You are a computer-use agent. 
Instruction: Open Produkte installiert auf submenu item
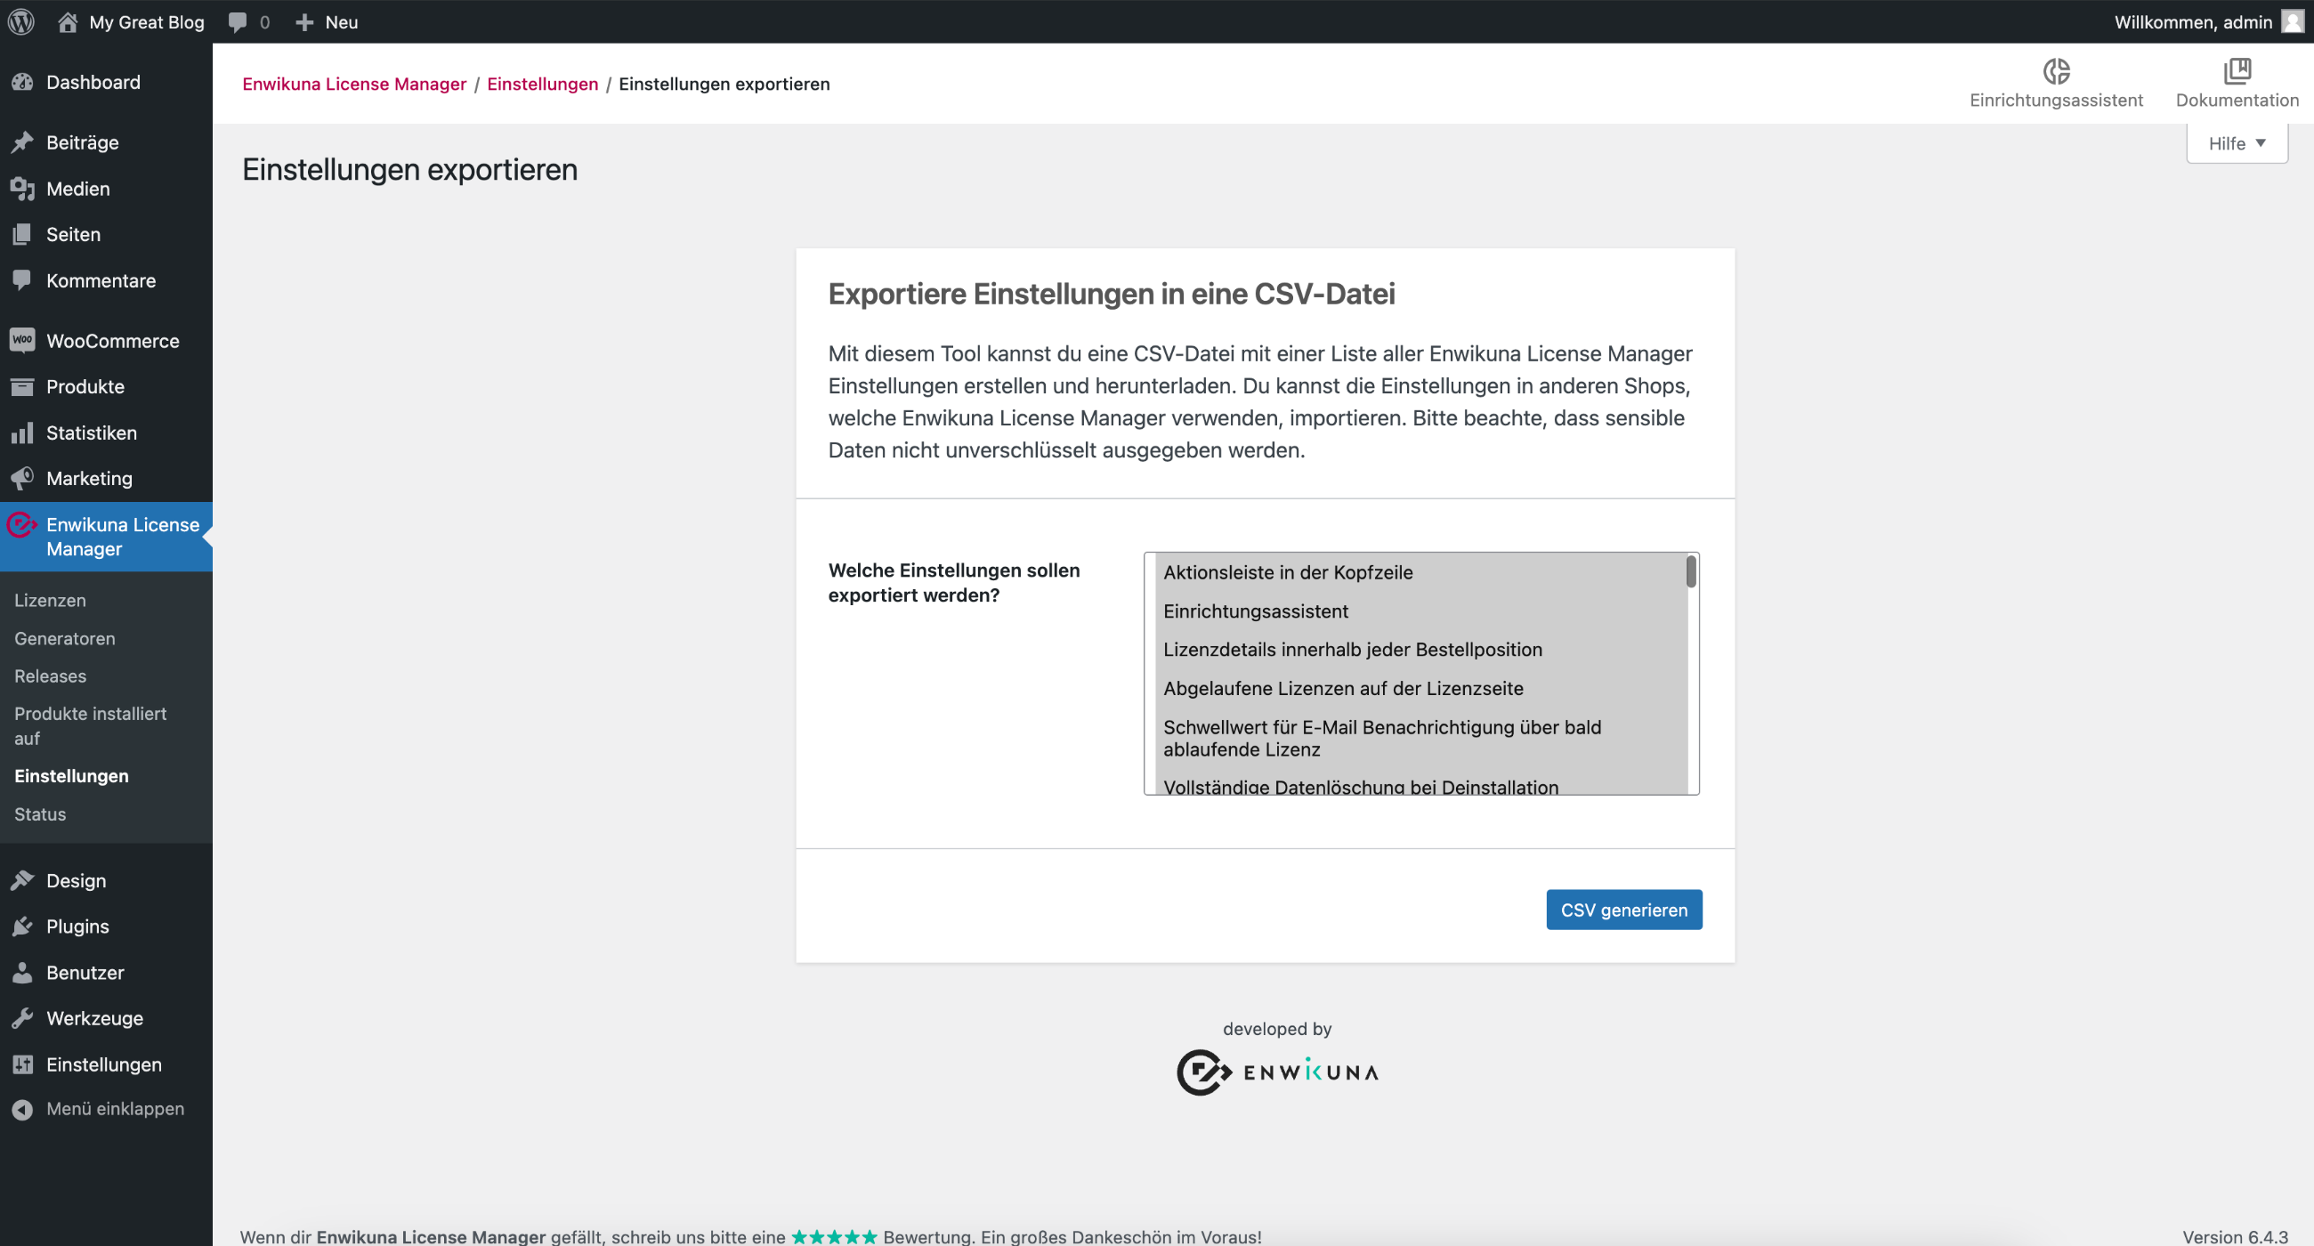click(90, 726)
